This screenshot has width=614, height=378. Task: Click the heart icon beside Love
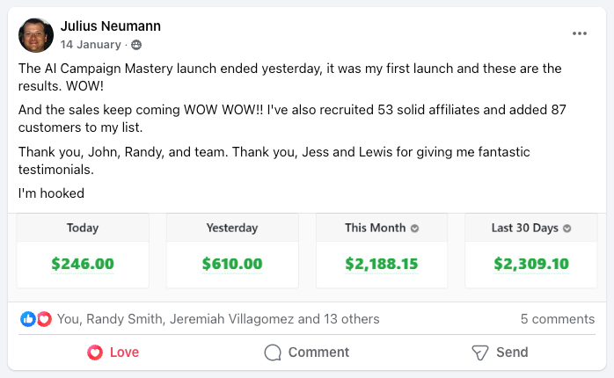tap(95, 353)
